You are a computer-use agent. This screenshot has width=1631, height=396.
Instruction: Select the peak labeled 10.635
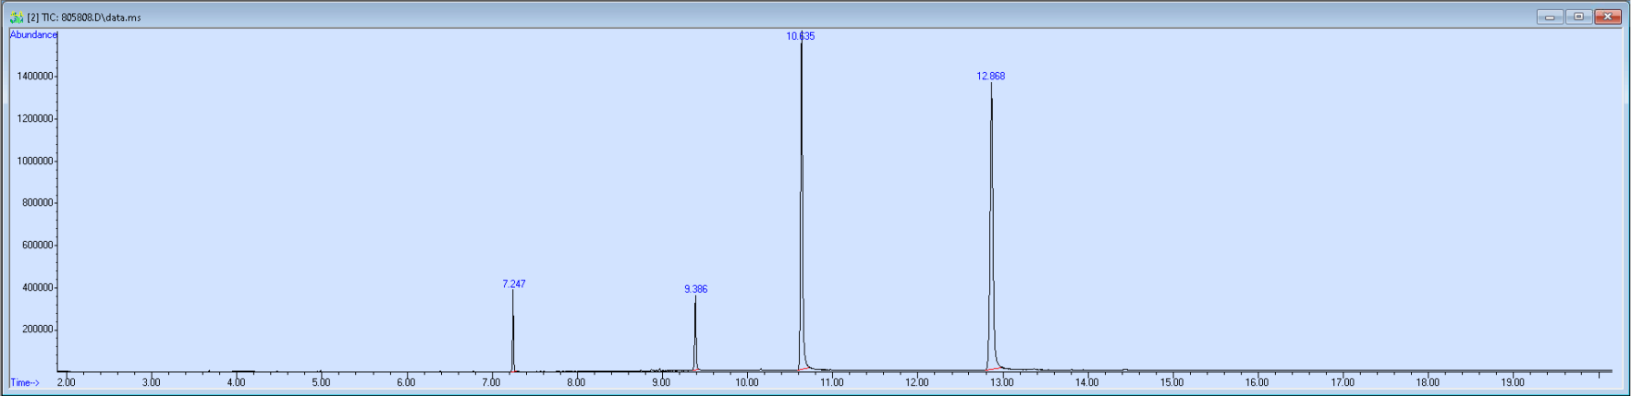click(801, 36)
